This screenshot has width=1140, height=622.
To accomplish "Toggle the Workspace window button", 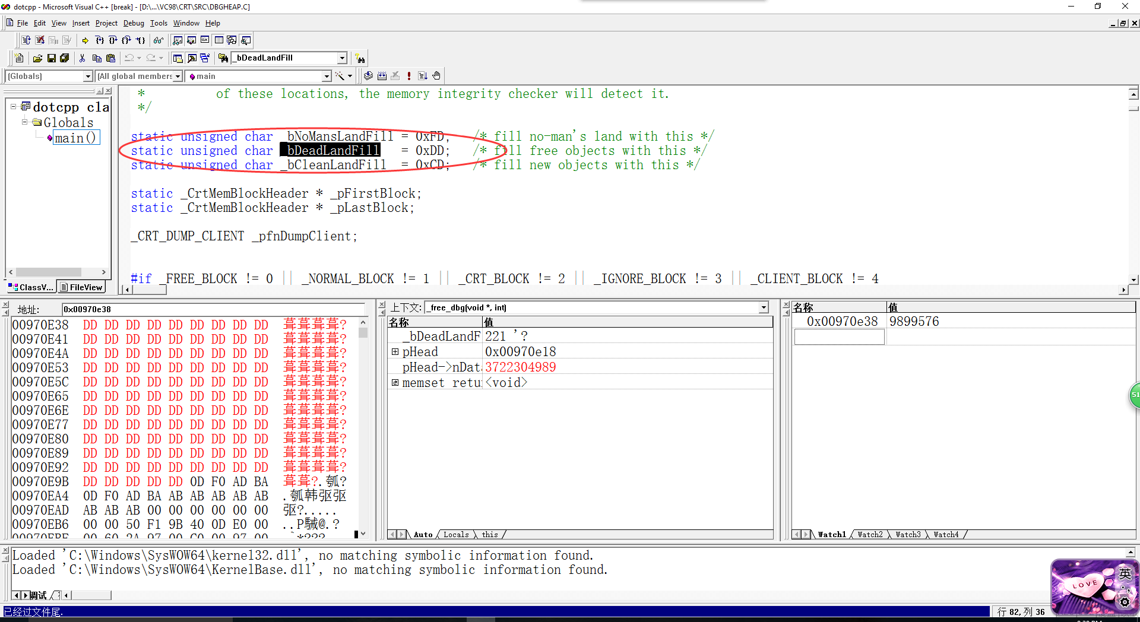I will tap(178, 58).
